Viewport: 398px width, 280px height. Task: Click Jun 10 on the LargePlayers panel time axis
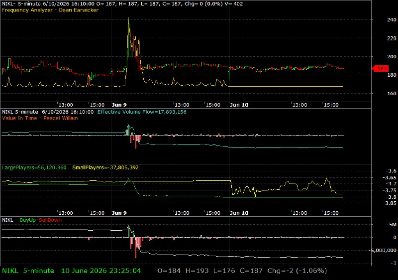click(239, 213)
